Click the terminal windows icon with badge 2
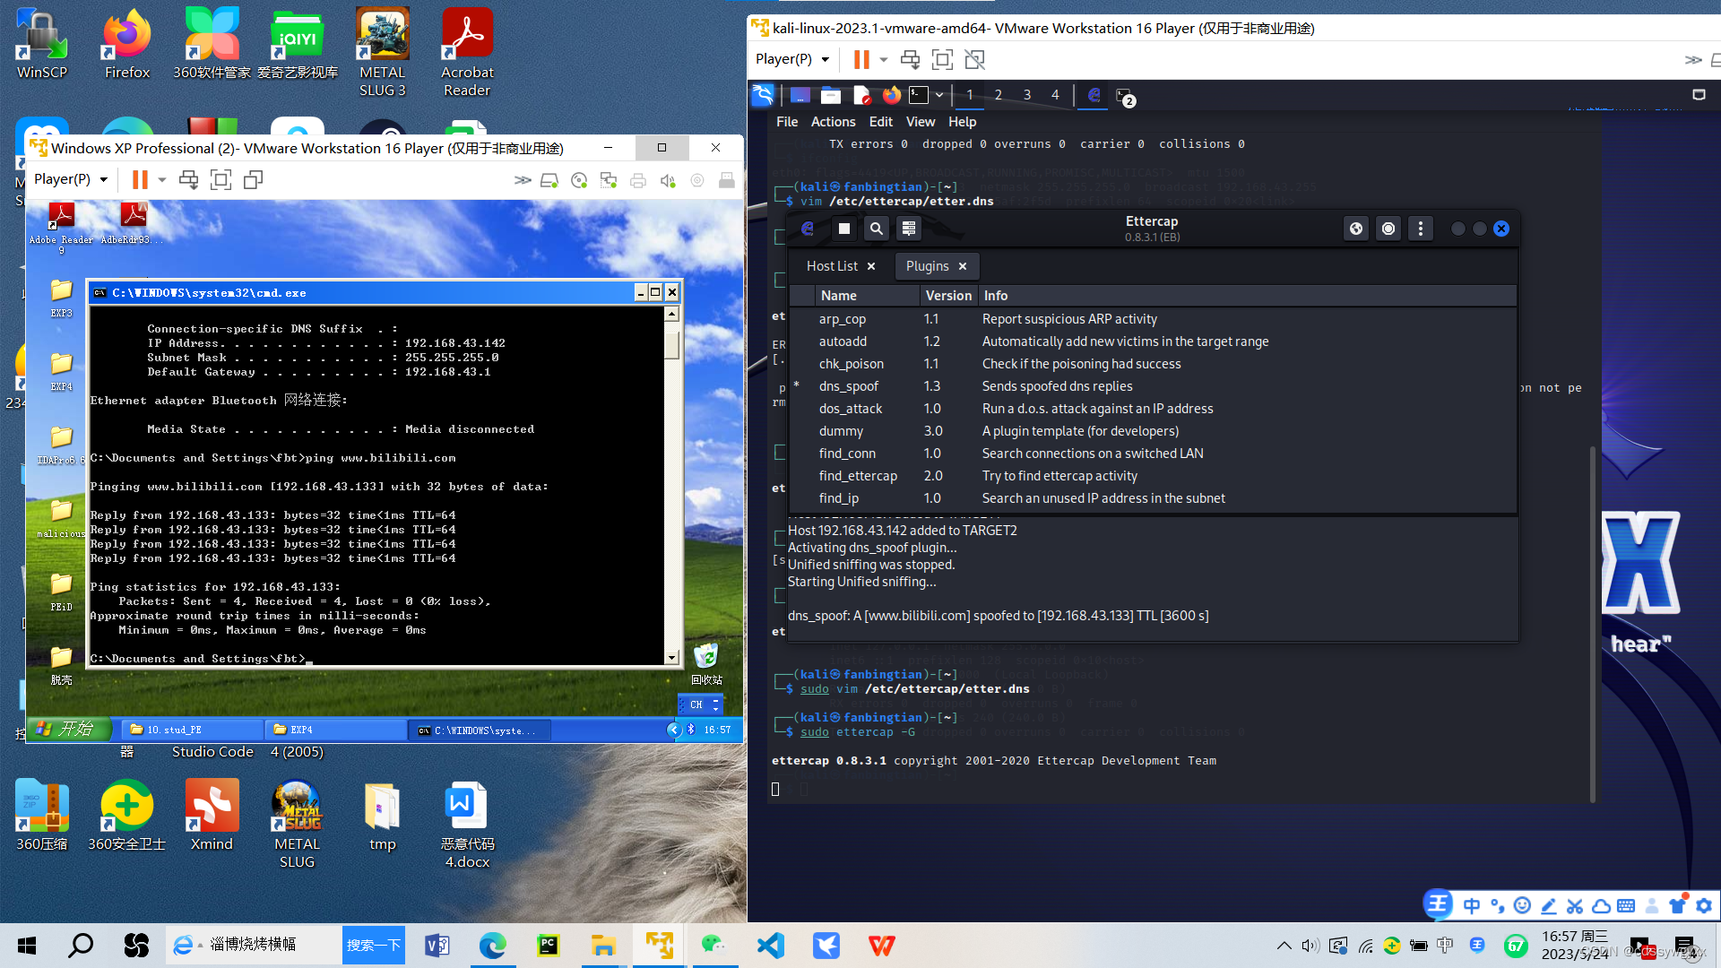 [x=1125, y=96]
